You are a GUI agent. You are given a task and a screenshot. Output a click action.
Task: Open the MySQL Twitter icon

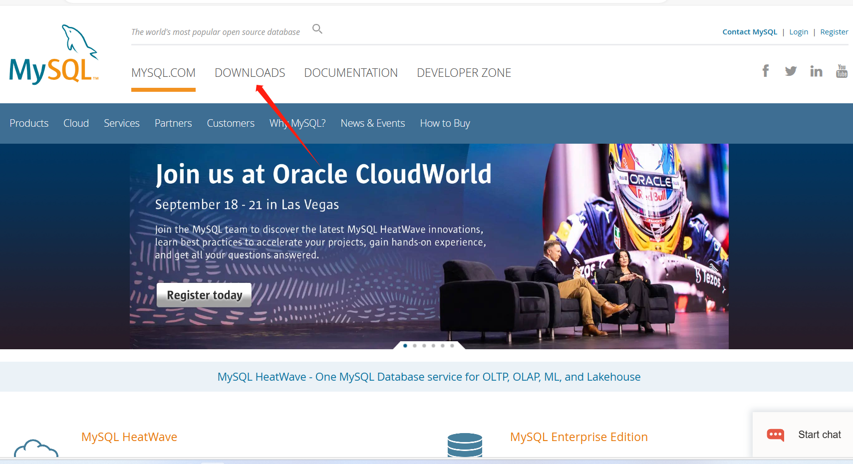[791, 71]
